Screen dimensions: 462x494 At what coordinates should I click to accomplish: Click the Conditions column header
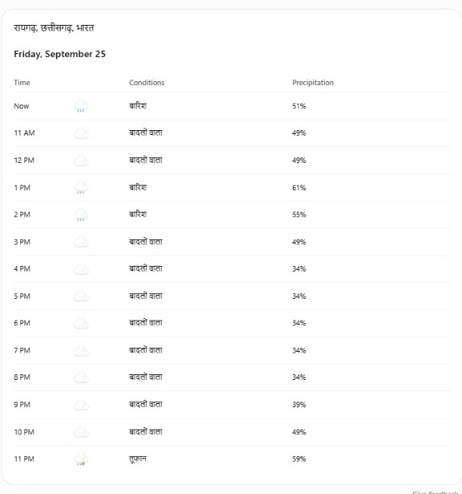(x=147, y=83)
